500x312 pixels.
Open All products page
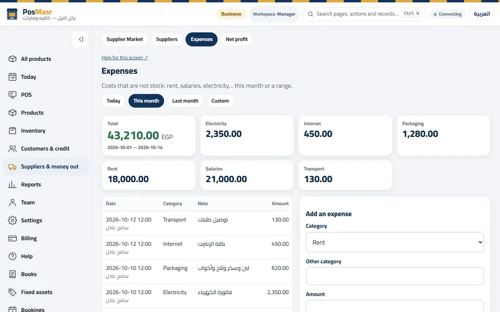tap(46, 59)
